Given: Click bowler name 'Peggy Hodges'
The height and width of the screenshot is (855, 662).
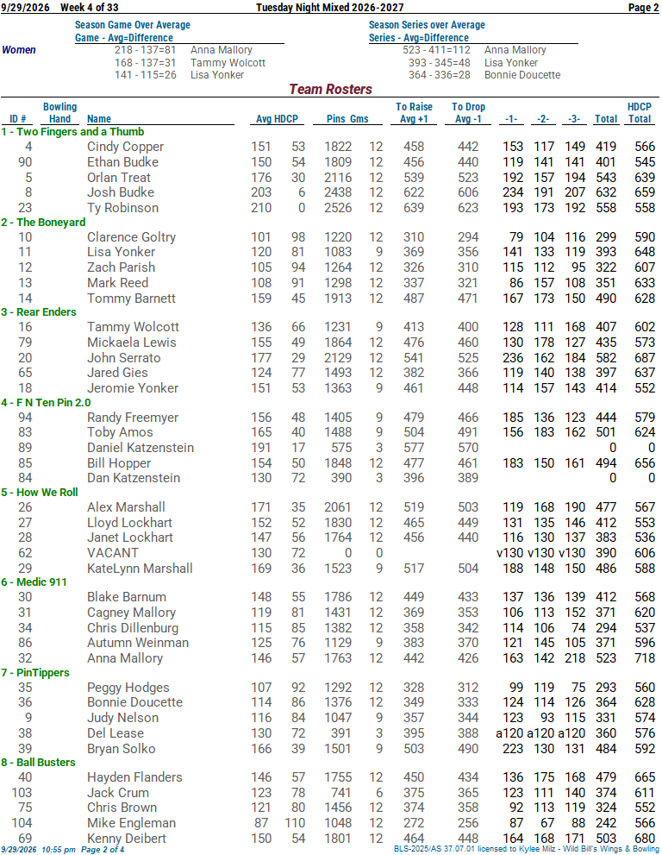Looking at the screenshot, I should click(128, 688).
